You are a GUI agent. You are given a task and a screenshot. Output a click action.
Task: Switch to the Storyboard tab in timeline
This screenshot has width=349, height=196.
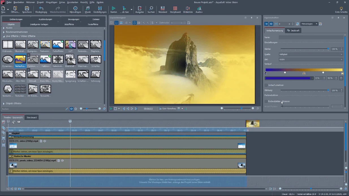point(31,117)
